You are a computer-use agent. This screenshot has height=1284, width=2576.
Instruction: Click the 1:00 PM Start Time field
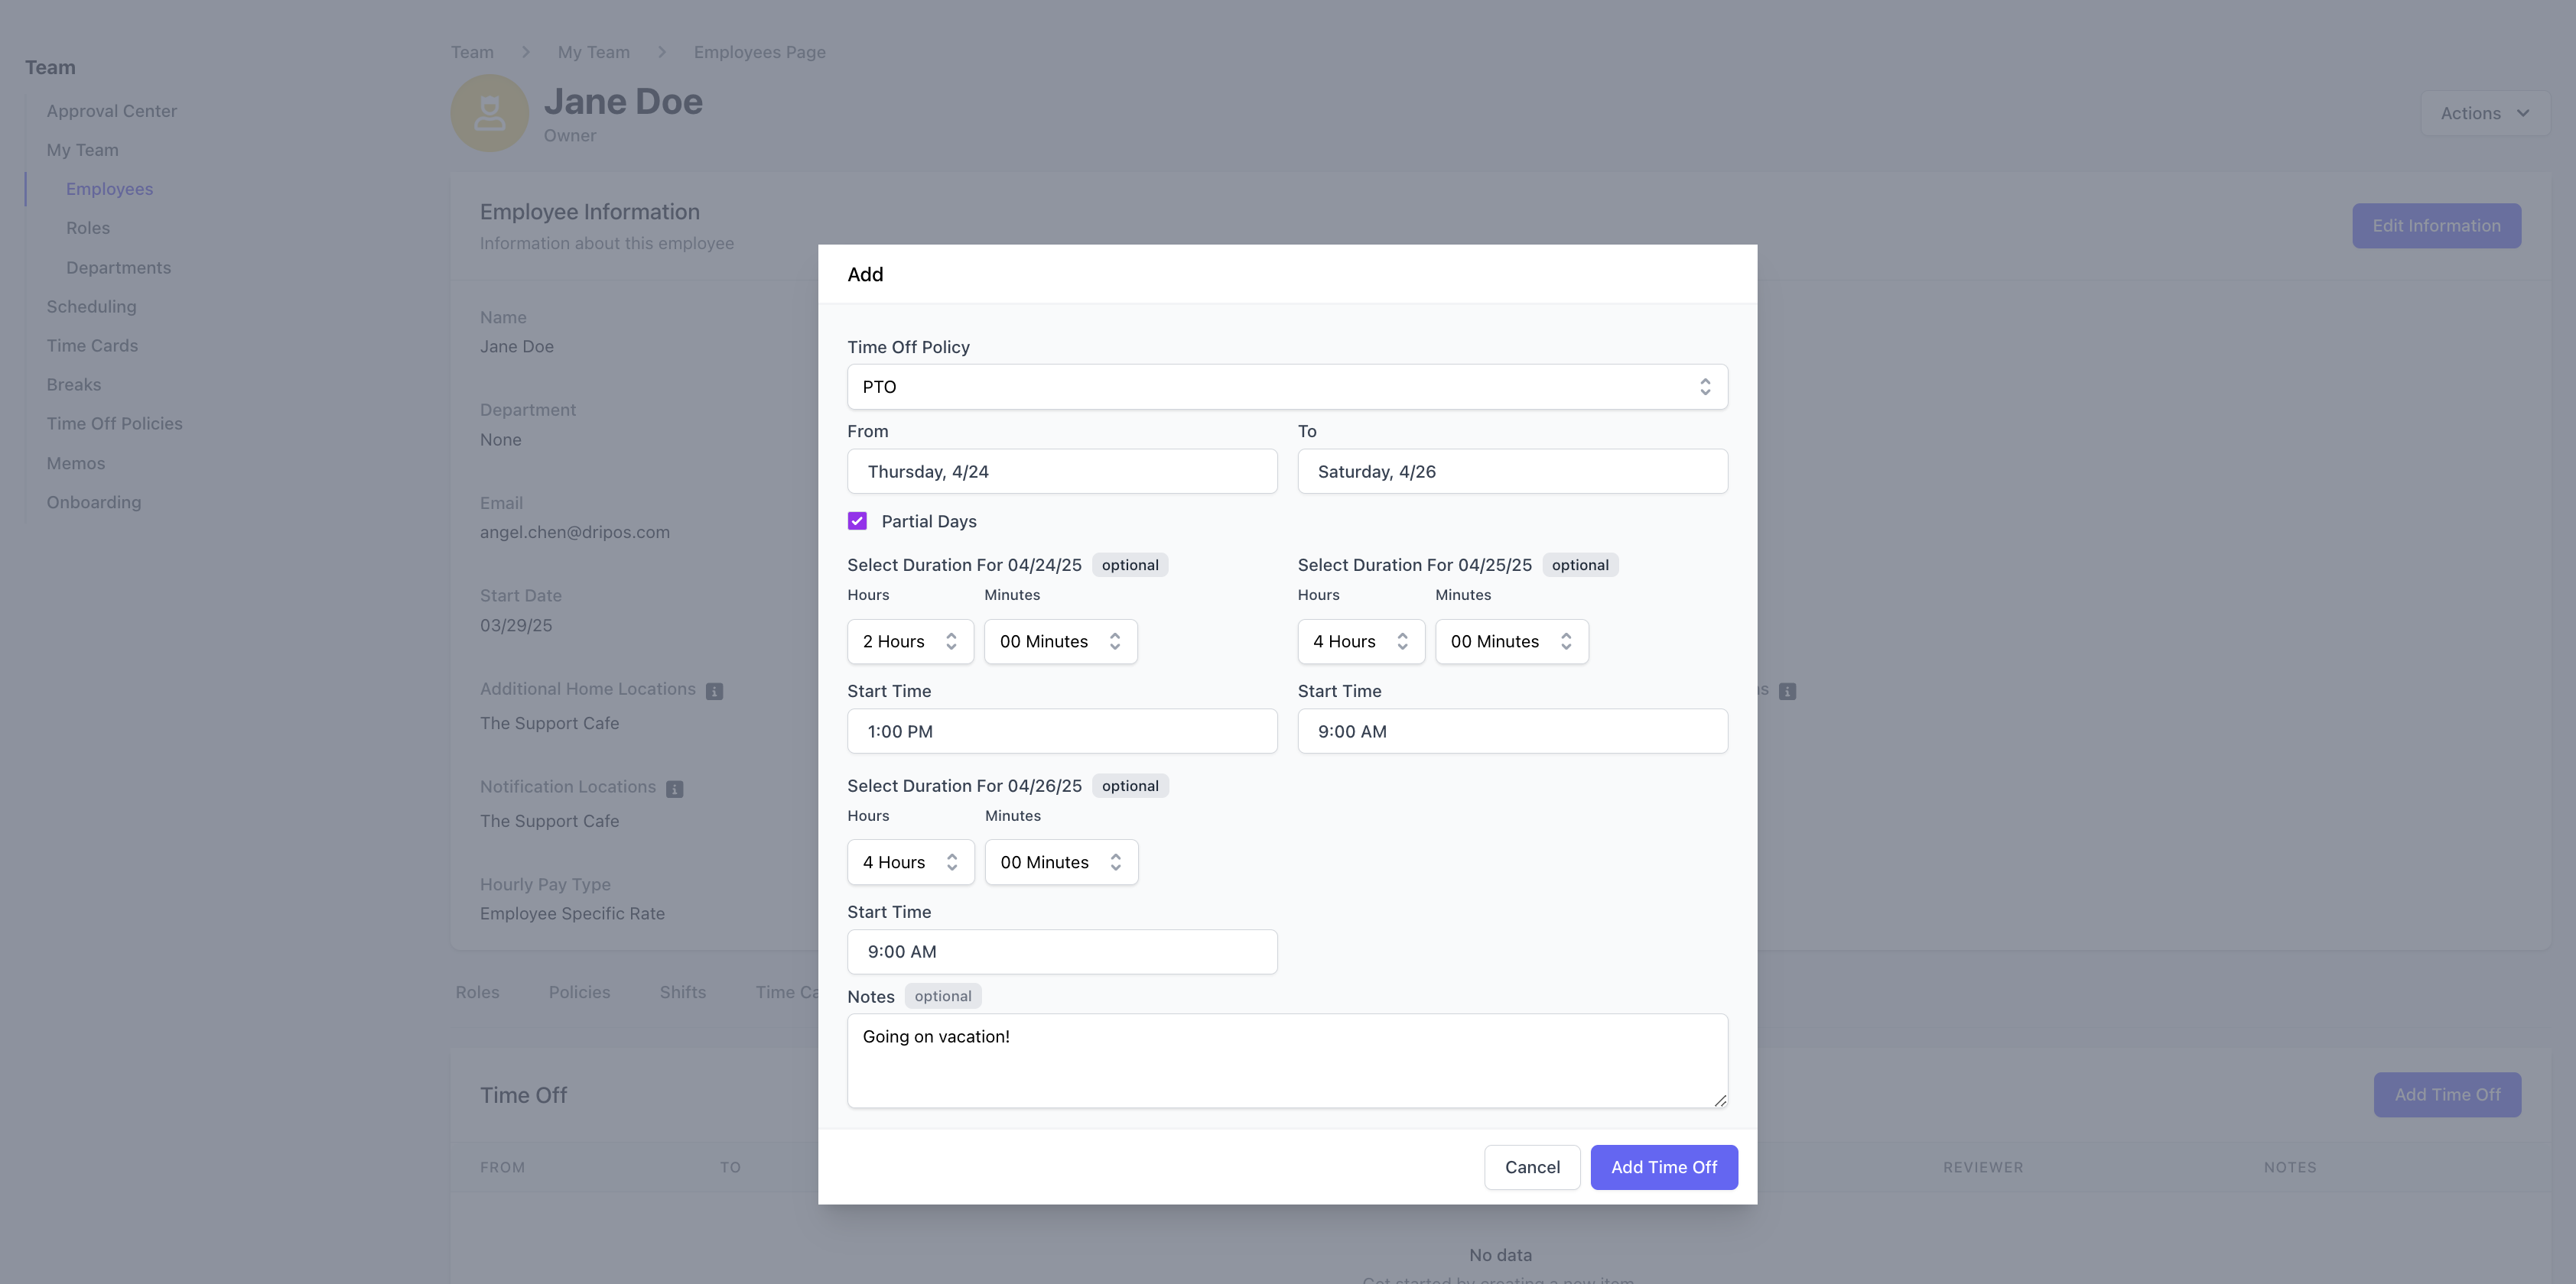pos(1061,731)
